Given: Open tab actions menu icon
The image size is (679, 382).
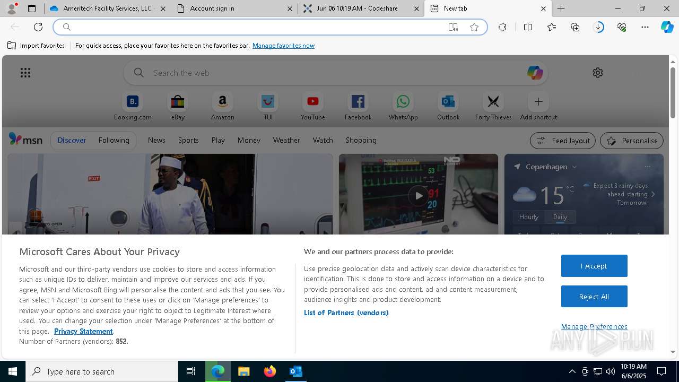Looking at the screenshot, I should pyautogui.click(x=32, y=8).
